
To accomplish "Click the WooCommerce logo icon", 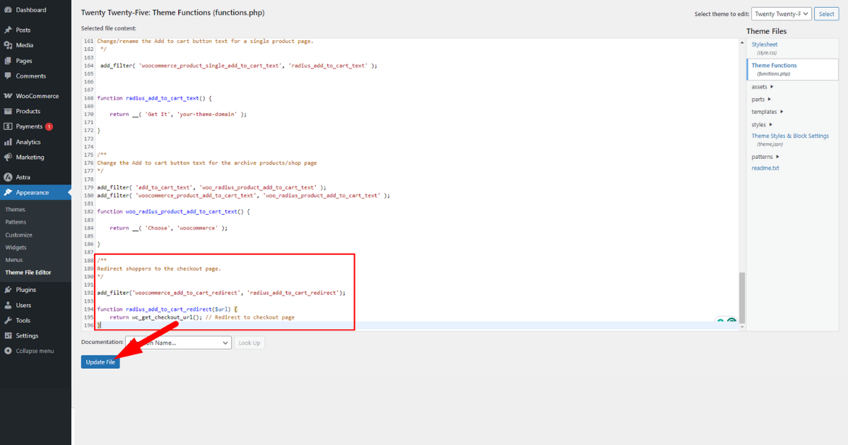I will [8, 96].
